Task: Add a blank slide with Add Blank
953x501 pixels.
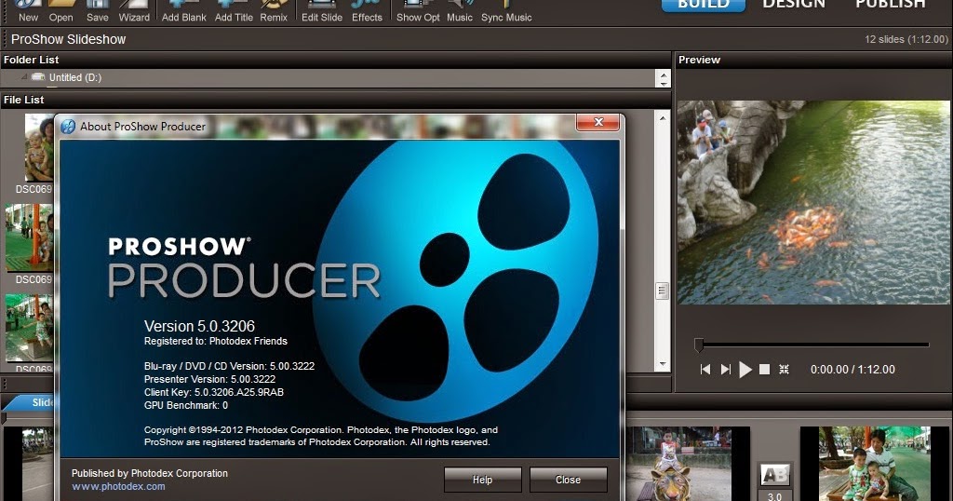Action: (x=183, y=12)
